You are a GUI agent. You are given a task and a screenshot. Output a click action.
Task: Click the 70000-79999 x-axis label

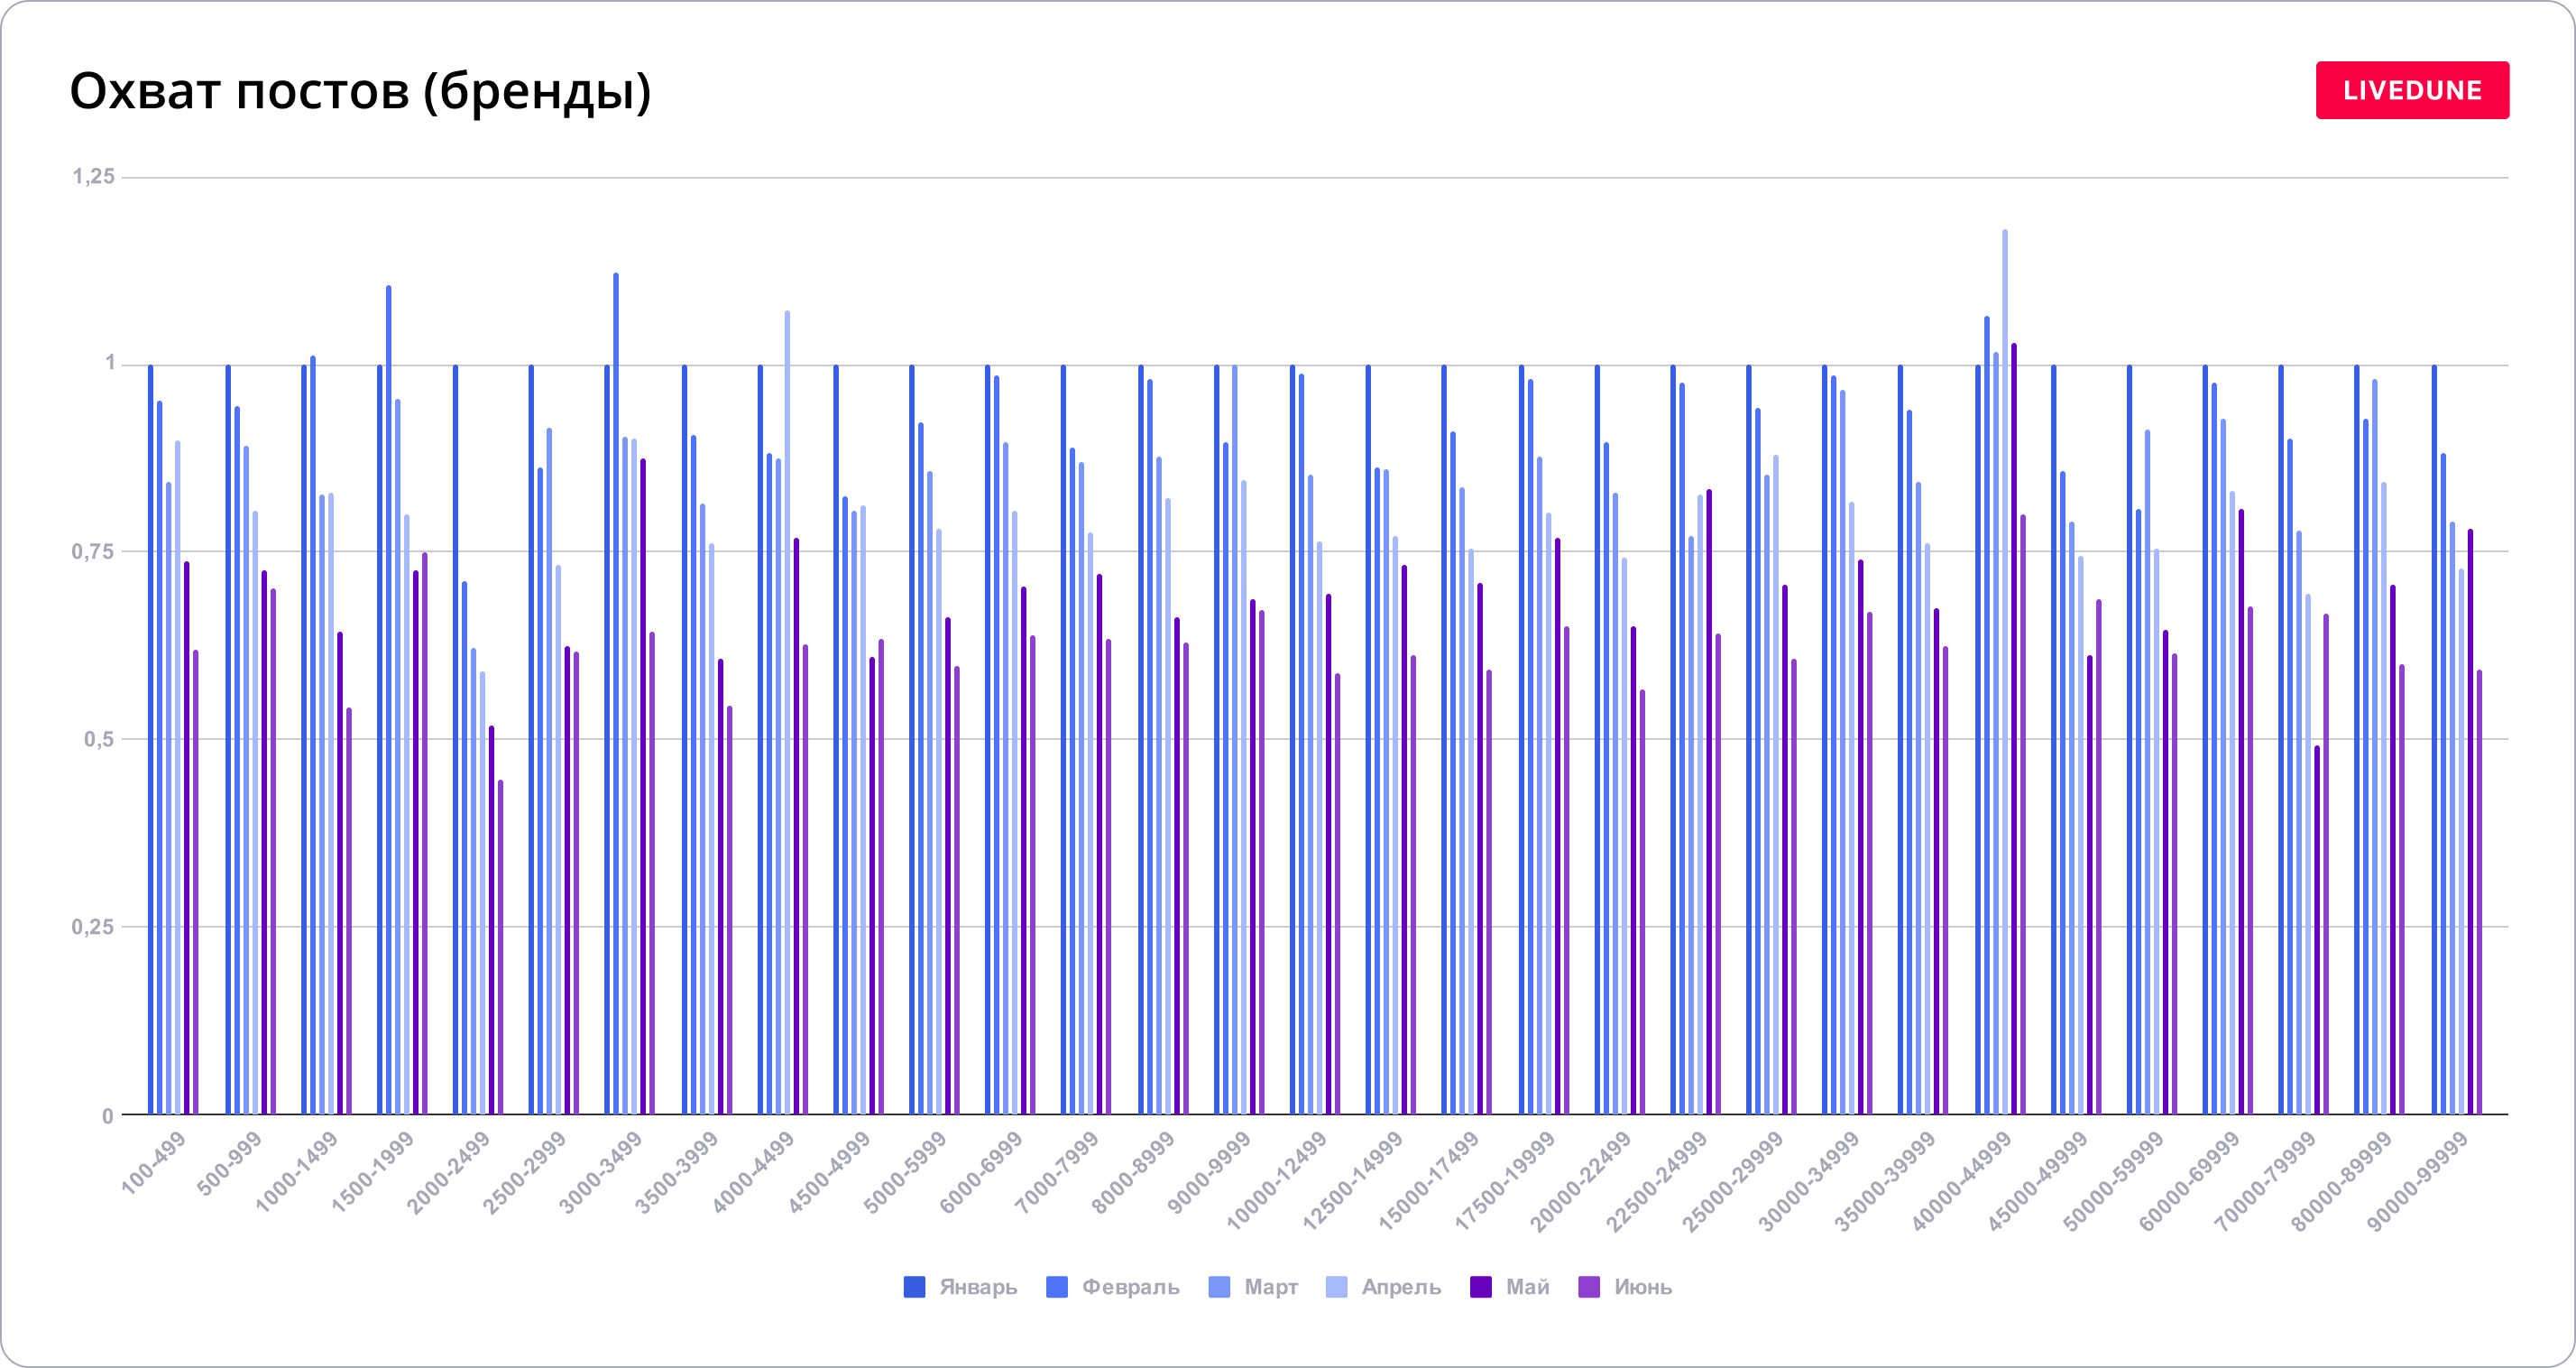pyautogui.click(x=2265, y=1181)
